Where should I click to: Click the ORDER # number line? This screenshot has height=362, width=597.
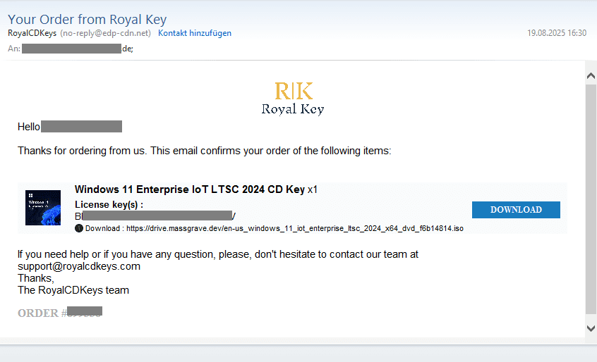pyautogui.click(x=60, y=313)
